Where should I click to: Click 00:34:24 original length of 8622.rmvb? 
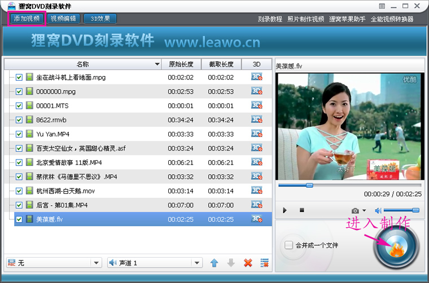tap(181, 120)
